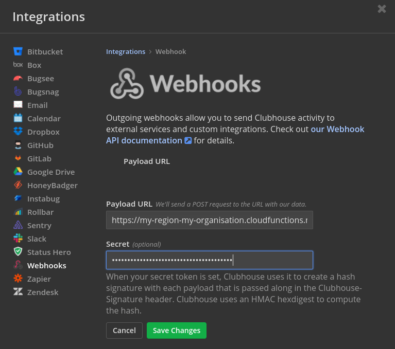Click the Calendar icon
Viewport: 395px width, 349px height.
(18, 118)
